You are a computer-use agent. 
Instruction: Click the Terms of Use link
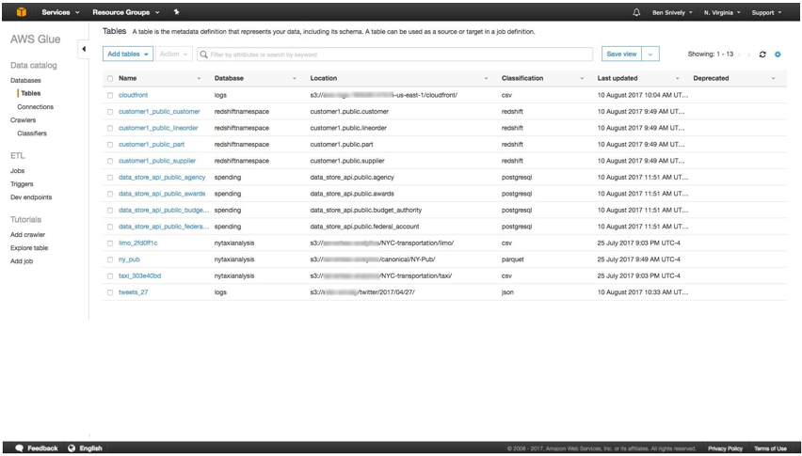770,448
